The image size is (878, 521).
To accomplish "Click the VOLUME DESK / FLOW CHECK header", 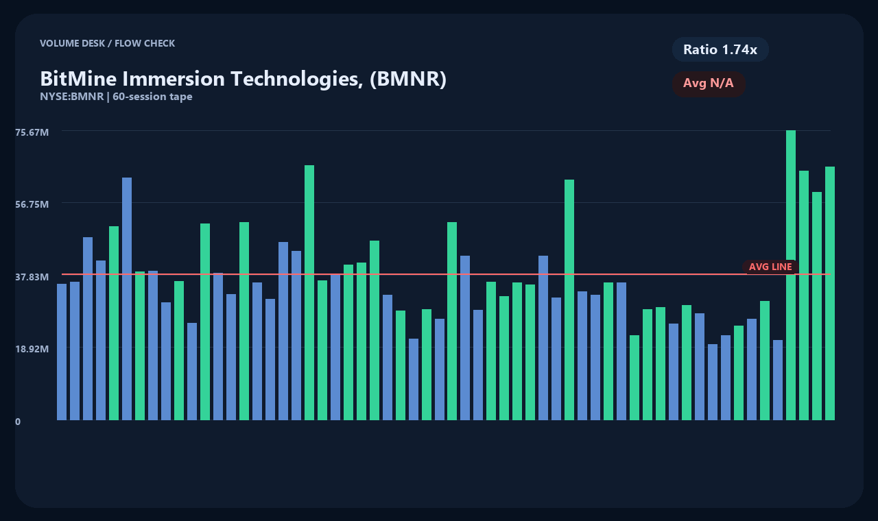I will pyautogui.click(x=108, y=43).
